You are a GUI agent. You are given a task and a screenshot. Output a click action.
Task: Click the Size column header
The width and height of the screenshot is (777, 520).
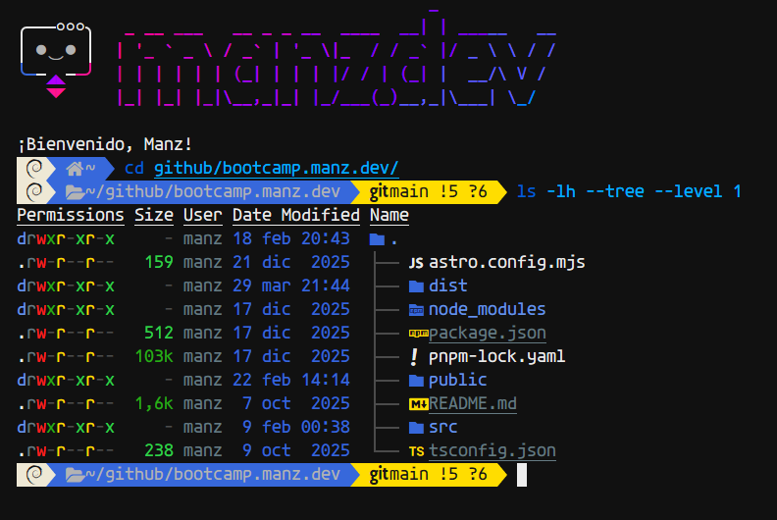coord(154,215)
